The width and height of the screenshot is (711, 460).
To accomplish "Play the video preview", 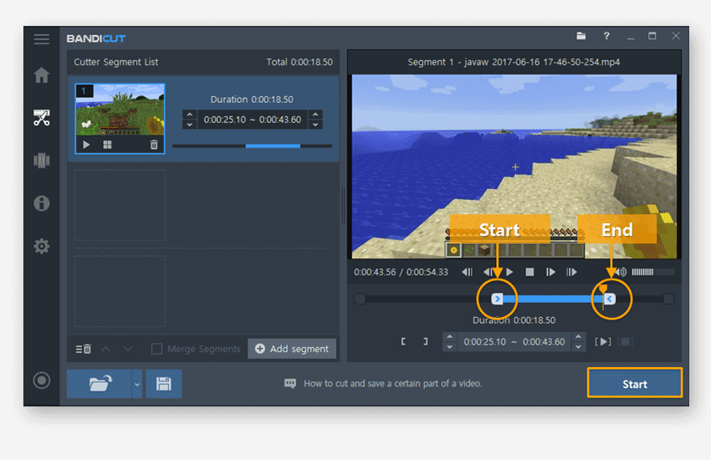I will [509, 272].
